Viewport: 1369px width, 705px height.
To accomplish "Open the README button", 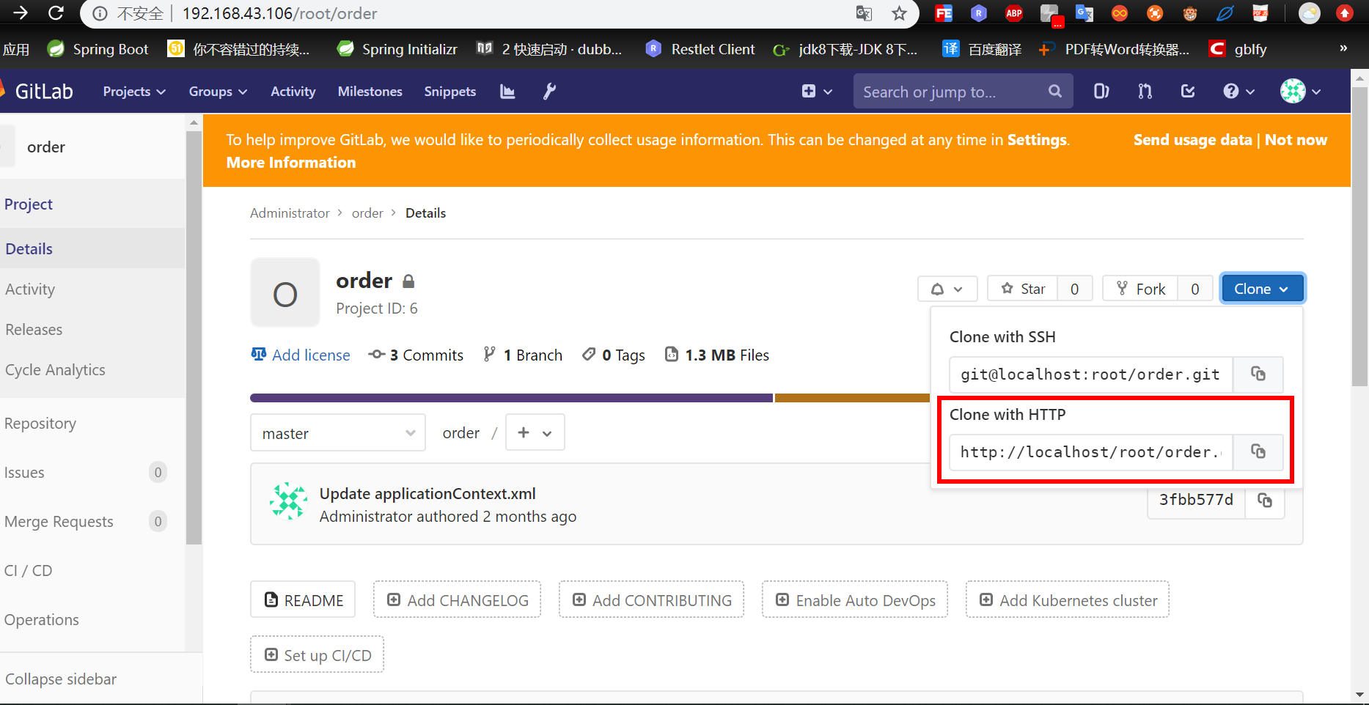I will click(x=303, y=600).
